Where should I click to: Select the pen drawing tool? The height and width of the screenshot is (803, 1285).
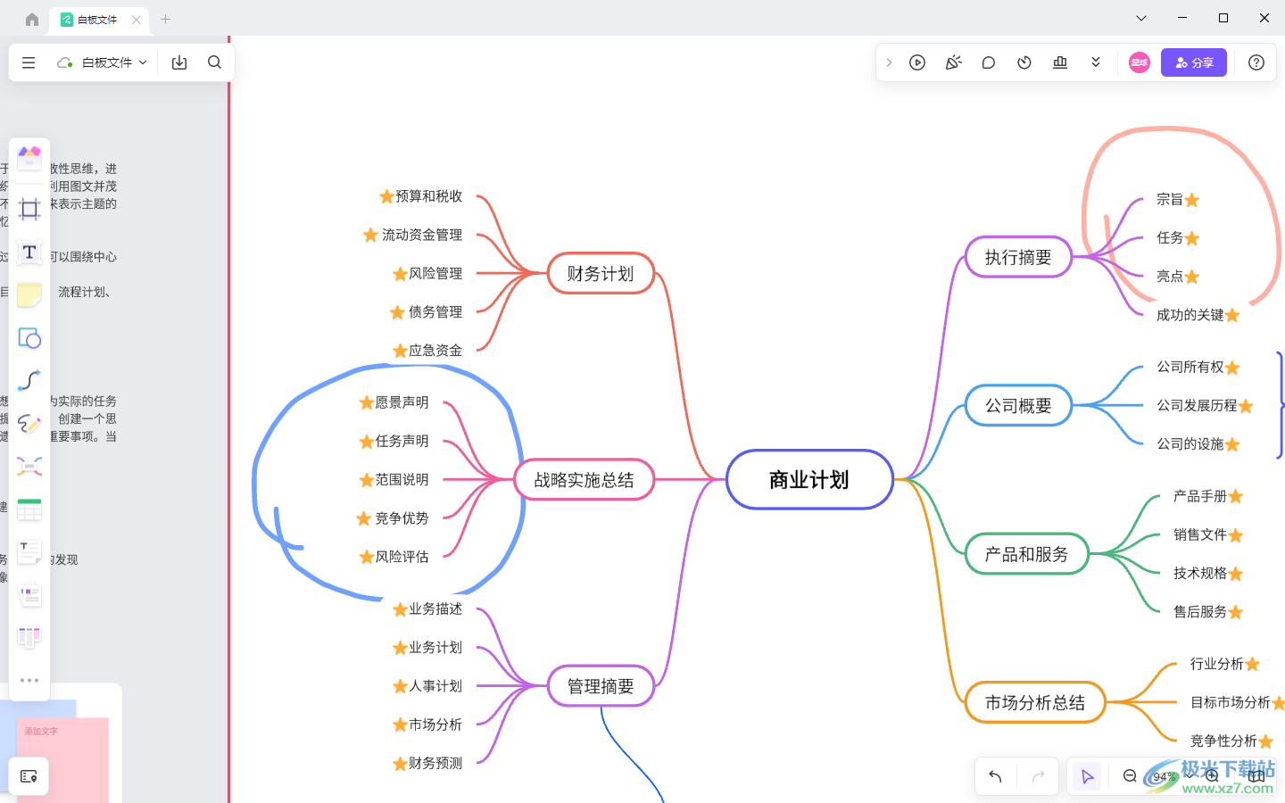pos(29,424)
